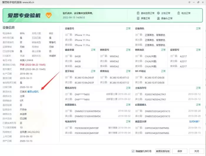Screen dimensions: 206x156
Task: Click the 电池序列号 出厂值 F5D93636EXQMHYJ8F
Action: [x=87, y=128]
